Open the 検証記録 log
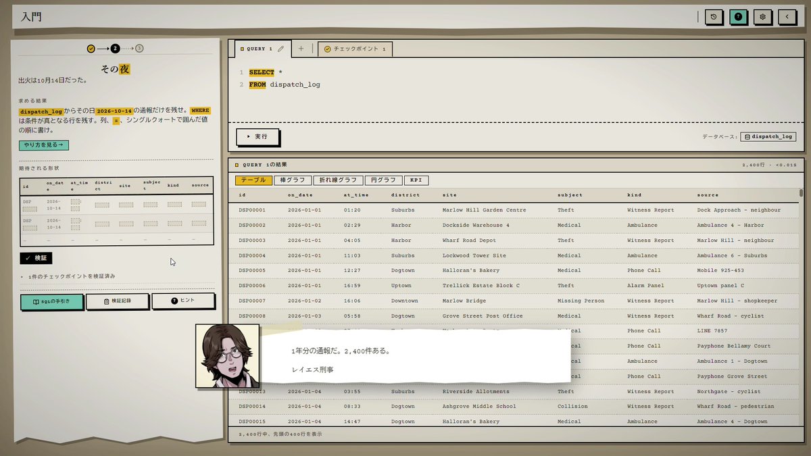Viewport: 811px width, 456px height. [x=117, y=301]
